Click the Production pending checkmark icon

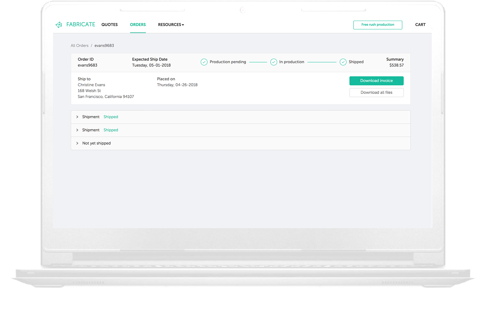204,62
